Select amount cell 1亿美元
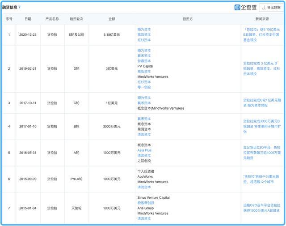The width and height of the screenshot is (286, 226). coord(112,103)
